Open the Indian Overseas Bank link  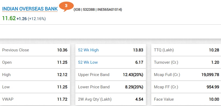30,9
